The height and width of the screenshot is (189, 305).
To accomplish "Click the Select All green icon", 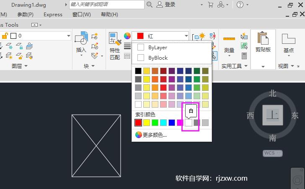I will (x=244, y=46).
